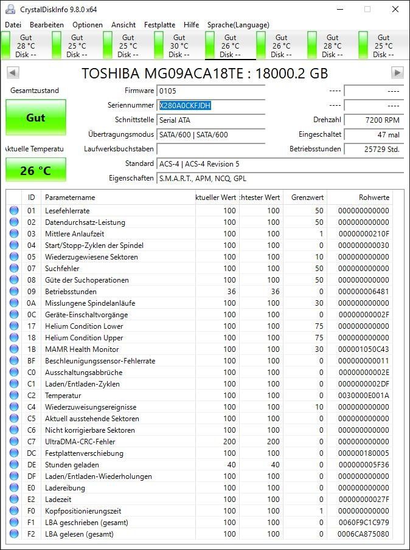Click the status orb for Ladereibung row
This screenshot has width=410, height=550.
pos(14,487)
